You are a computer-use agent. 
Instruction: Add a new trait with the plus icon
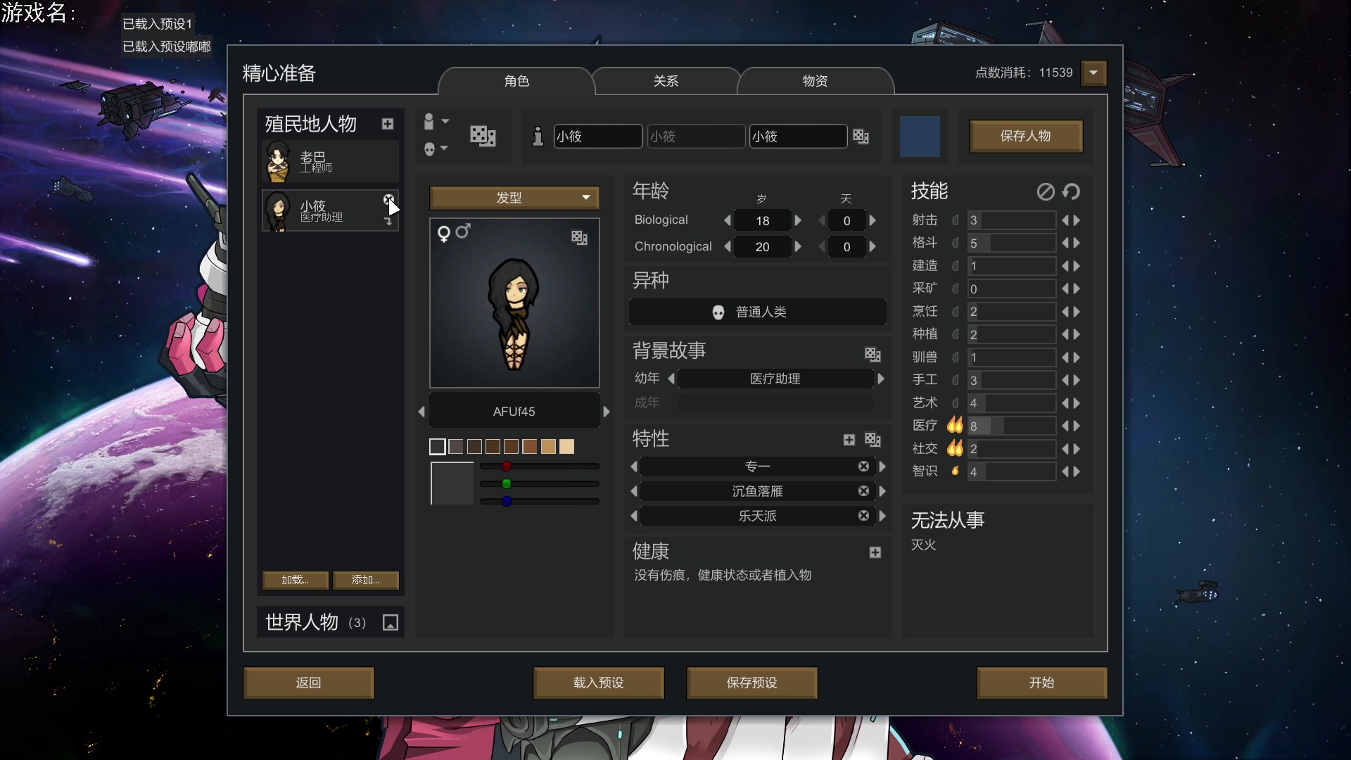point(849,439)
